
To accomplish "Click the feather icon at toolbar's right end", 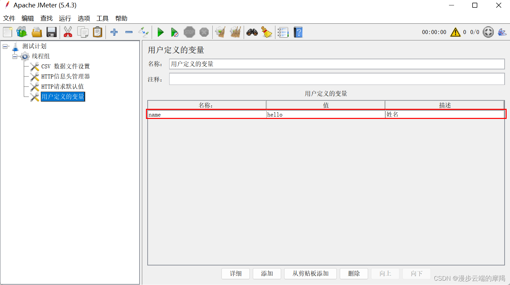I will [x=502, y=32].
